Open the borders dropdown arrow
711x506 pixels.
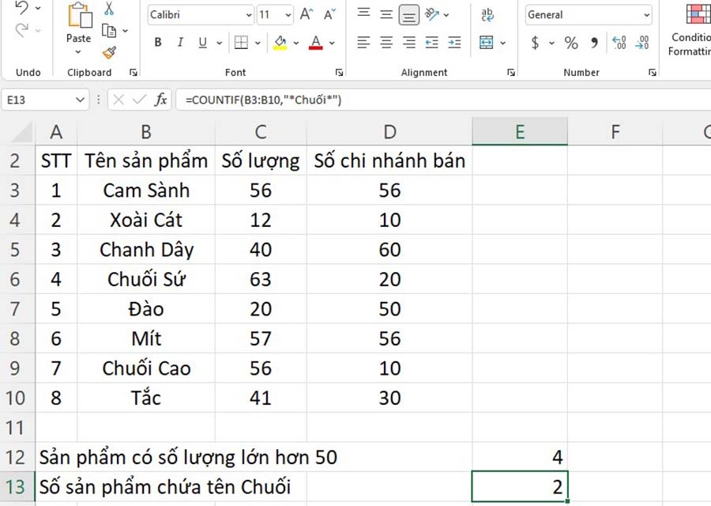coord(258,43)
